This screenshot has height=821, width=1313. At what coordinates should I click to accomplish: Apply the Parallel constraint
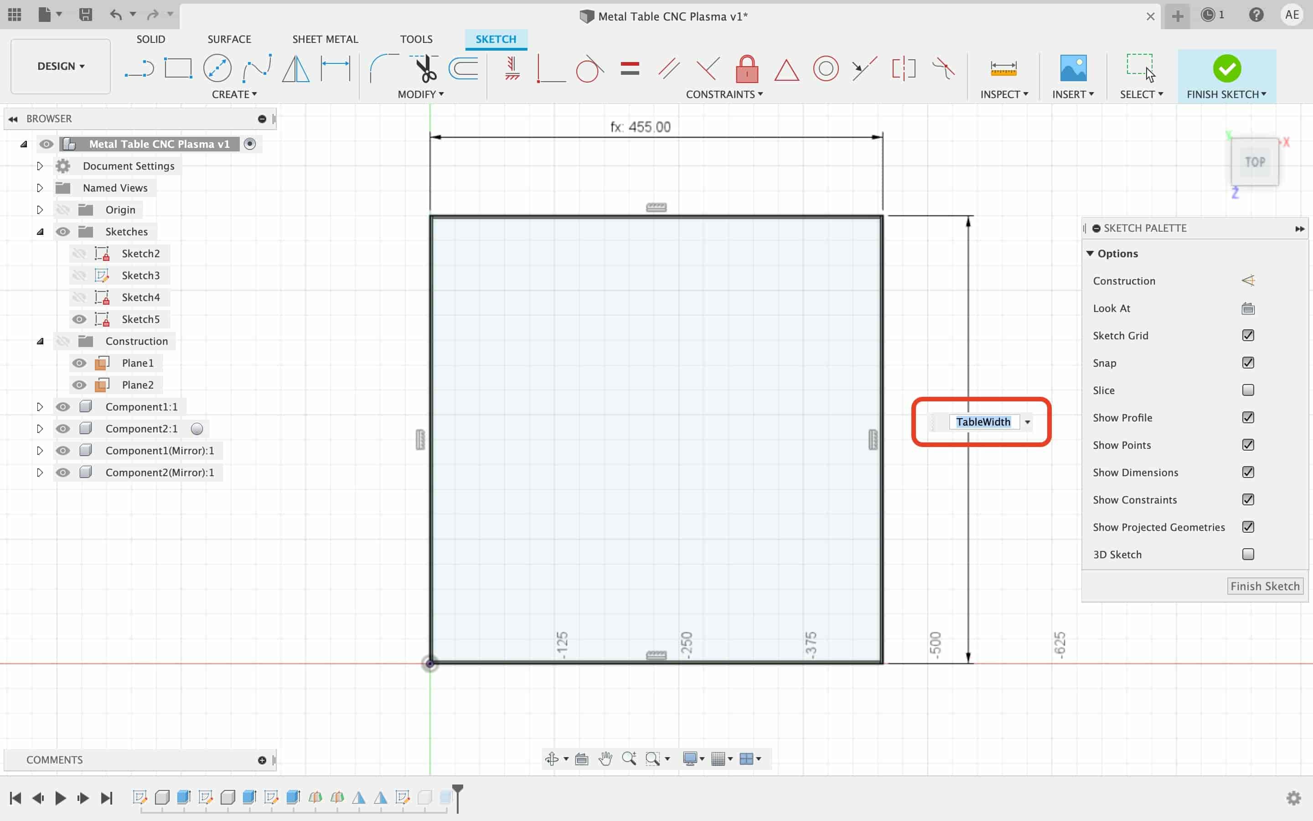click(668, 69)
